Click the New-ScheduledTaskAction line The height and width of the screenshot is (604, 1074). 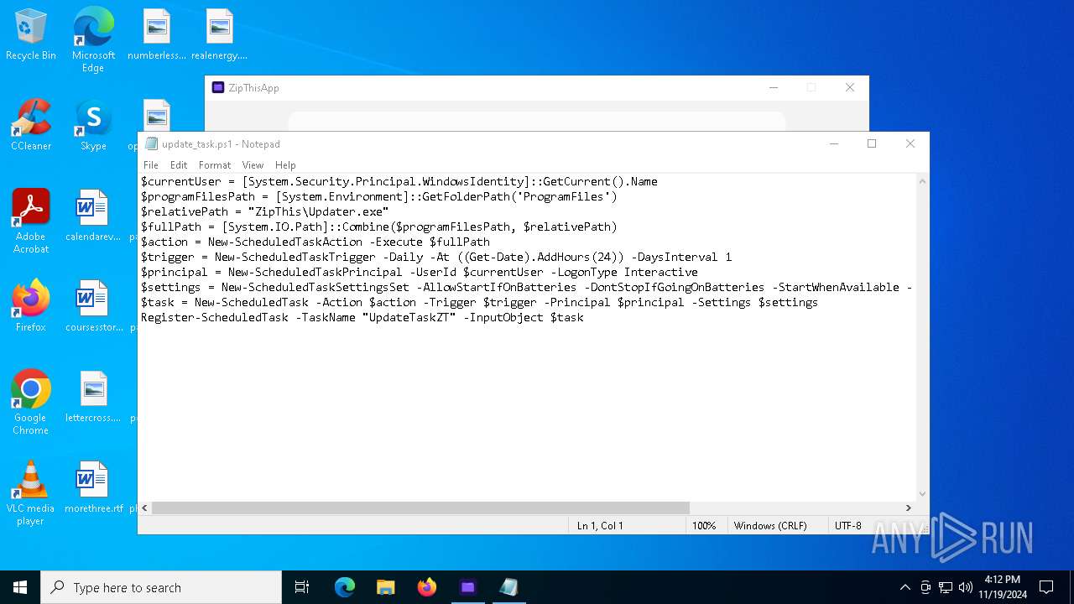point(315,242)
